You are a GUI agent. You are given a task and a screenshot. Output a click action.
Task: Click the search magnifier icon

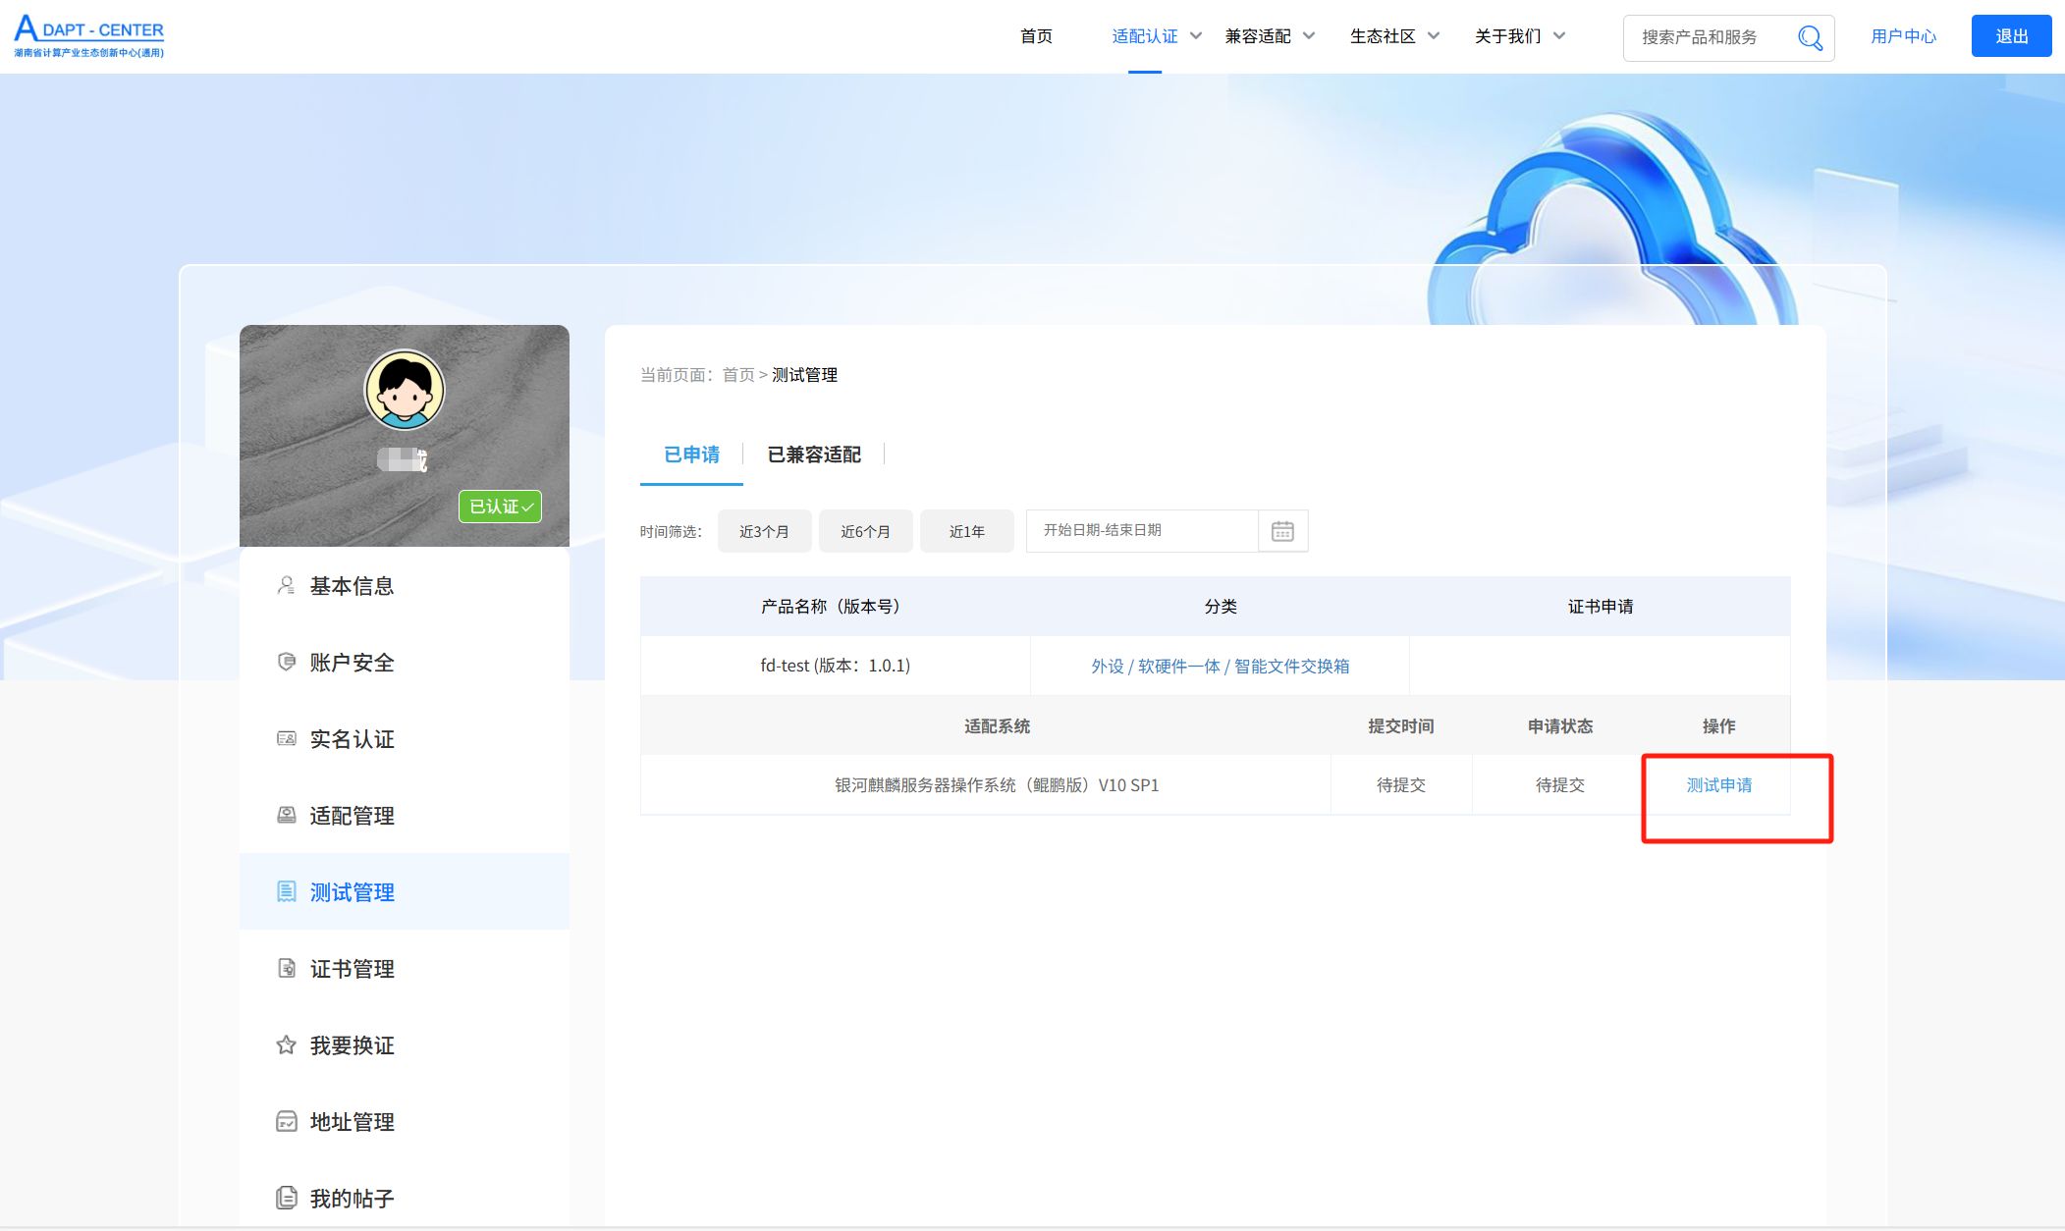coord(1810,38)
